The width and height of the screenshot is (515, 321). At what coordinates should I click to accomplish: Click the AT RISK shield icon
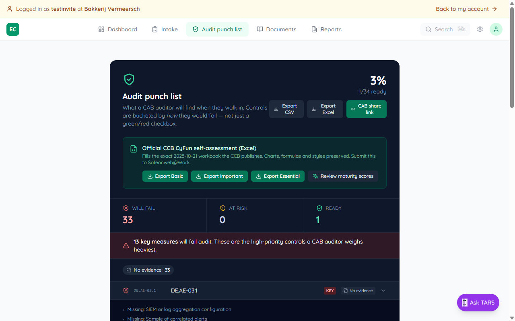(x=223, y=208)
